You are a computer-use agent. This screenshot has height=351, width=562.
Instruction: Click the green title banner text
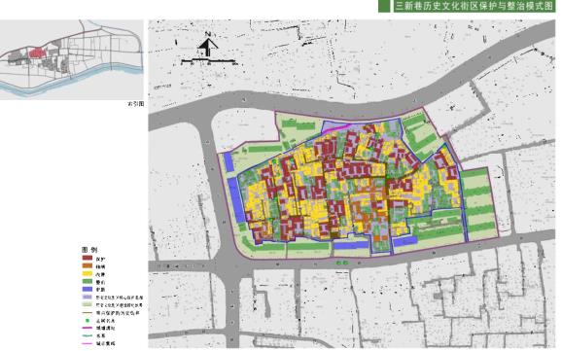coord(474,6)
